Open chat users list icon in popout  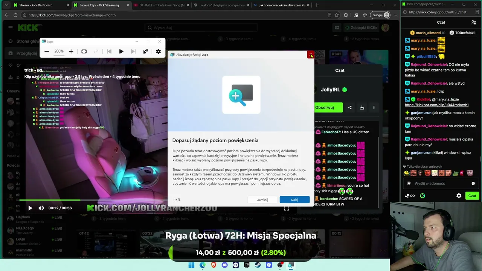pyautogui.click(x=473, y=22)
